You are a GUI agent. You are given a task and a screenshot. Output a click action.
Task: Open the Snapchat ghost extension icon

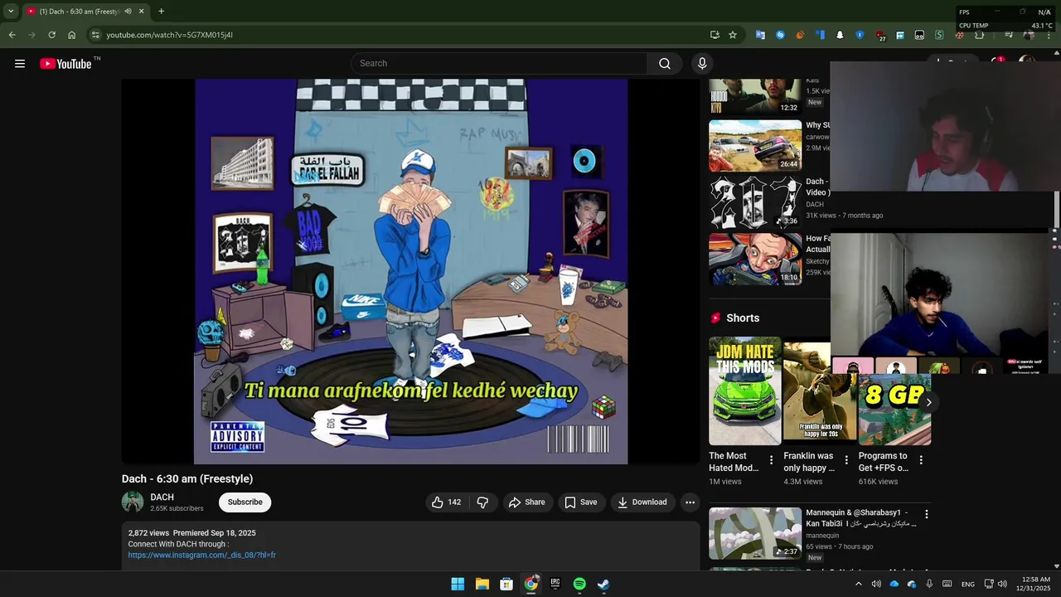[840, 35]
